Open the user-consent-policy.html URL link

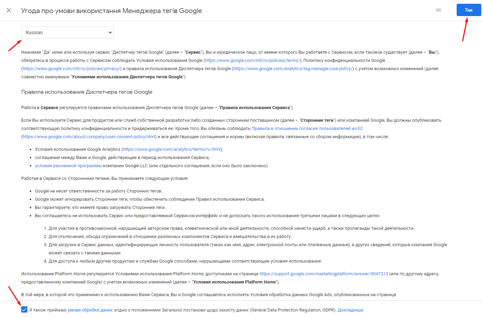coord(89,137)
